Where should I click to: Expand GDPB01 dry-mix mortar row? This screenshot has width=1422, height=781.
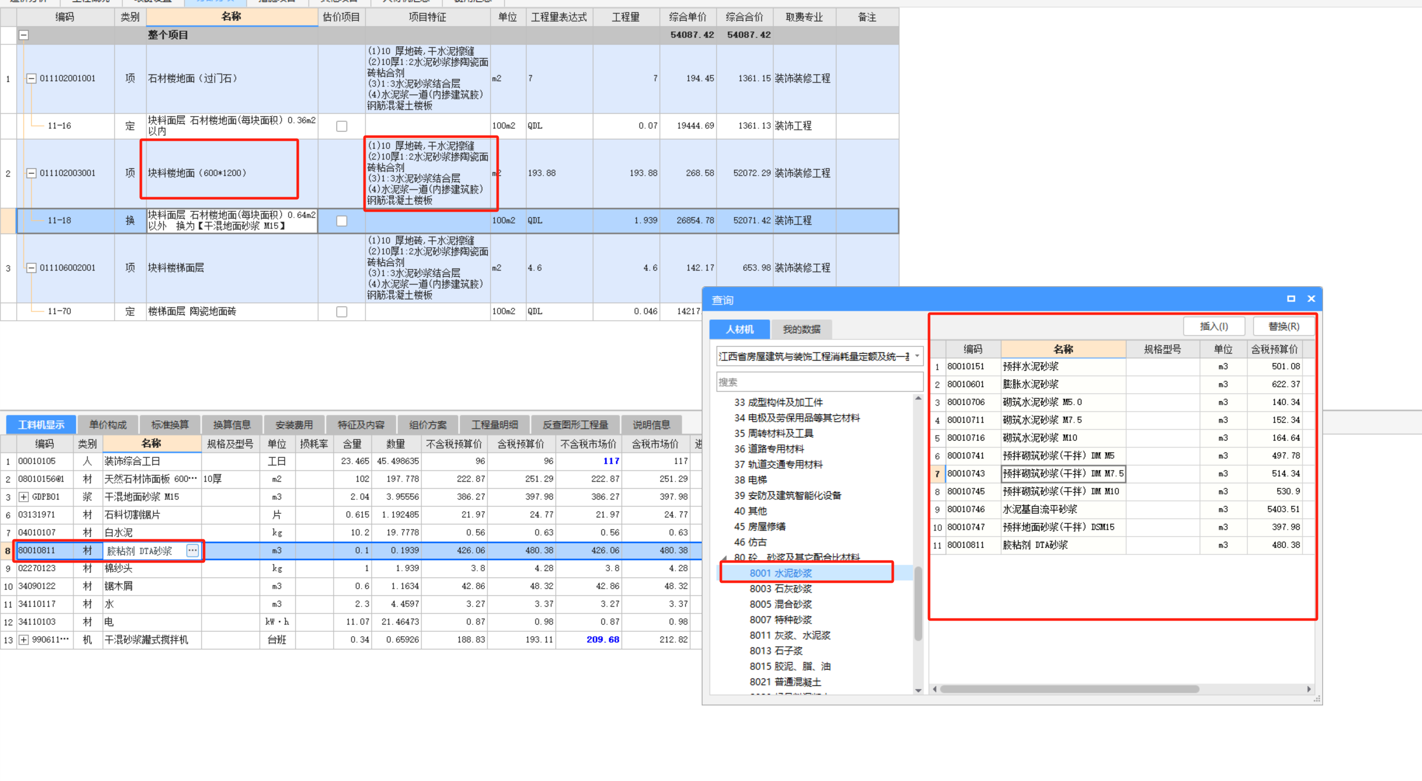click(24, 497)
